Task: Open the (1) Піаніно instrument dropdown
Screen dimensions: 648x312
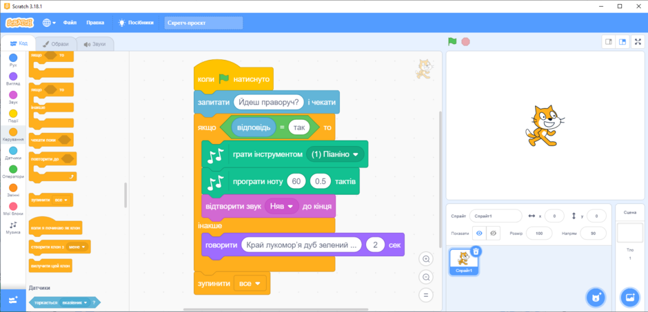Action: [335, 154]
